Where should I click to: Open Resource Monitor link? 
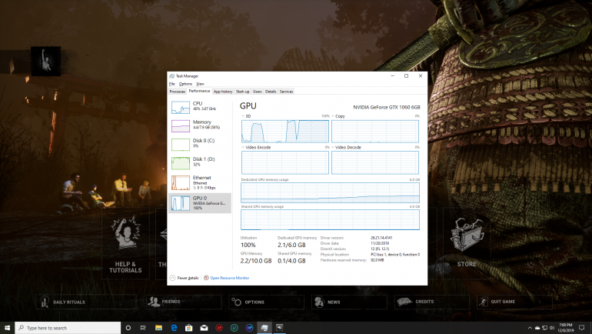pyautogui.click(x=230, y=278)
